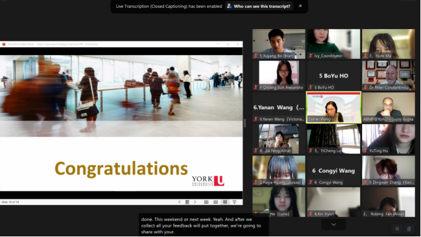Select 2, Rubing Fan (Alice) video tile
Image resolution: width=421 pixels, height=237 pixels.
[x=389, y=202]
